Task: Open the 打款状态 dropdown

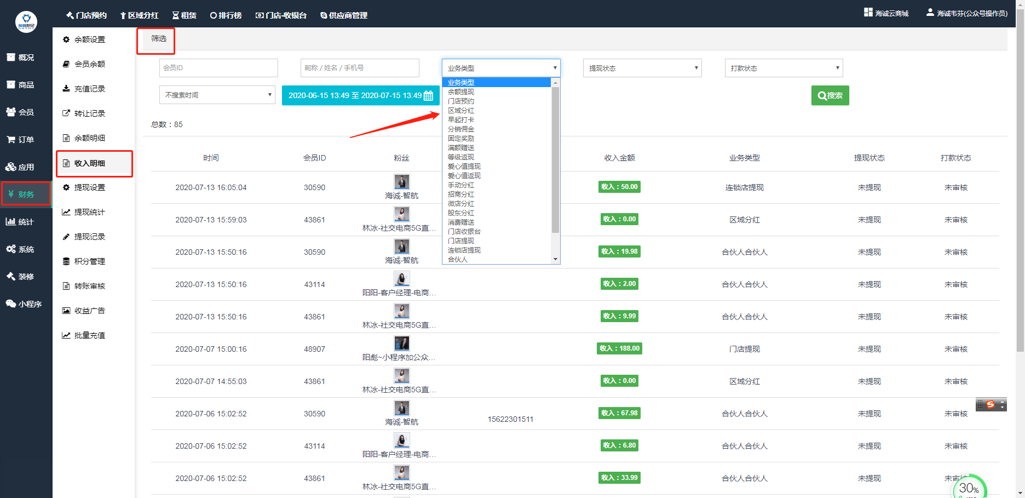Action: [784, 68]
